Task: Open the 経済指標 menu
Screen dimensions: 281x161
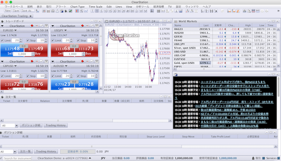Action: click(x=159, y=7)
